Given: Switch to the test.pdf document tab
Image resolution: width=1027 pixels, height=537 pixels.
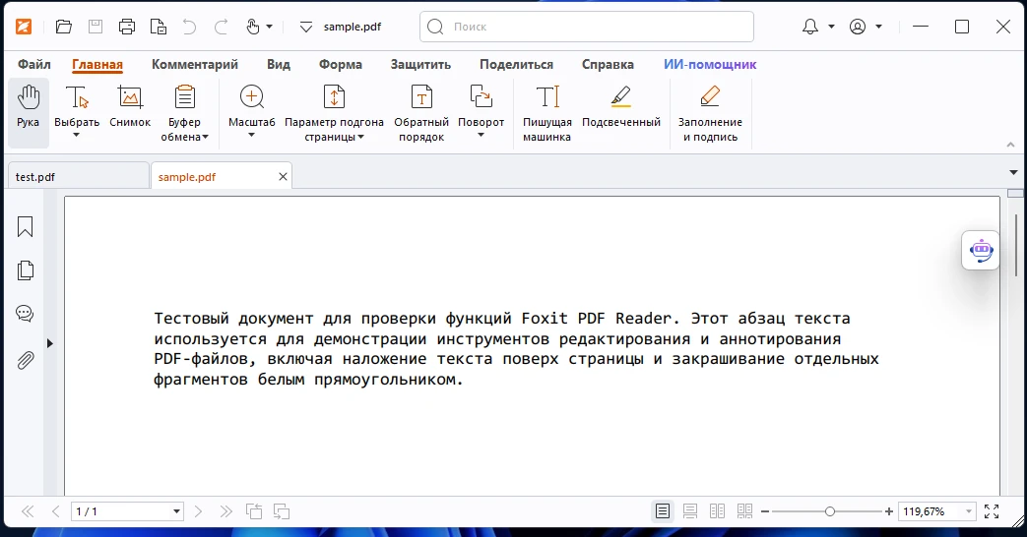Looking at the screenshot, I should tap(77, 177).
